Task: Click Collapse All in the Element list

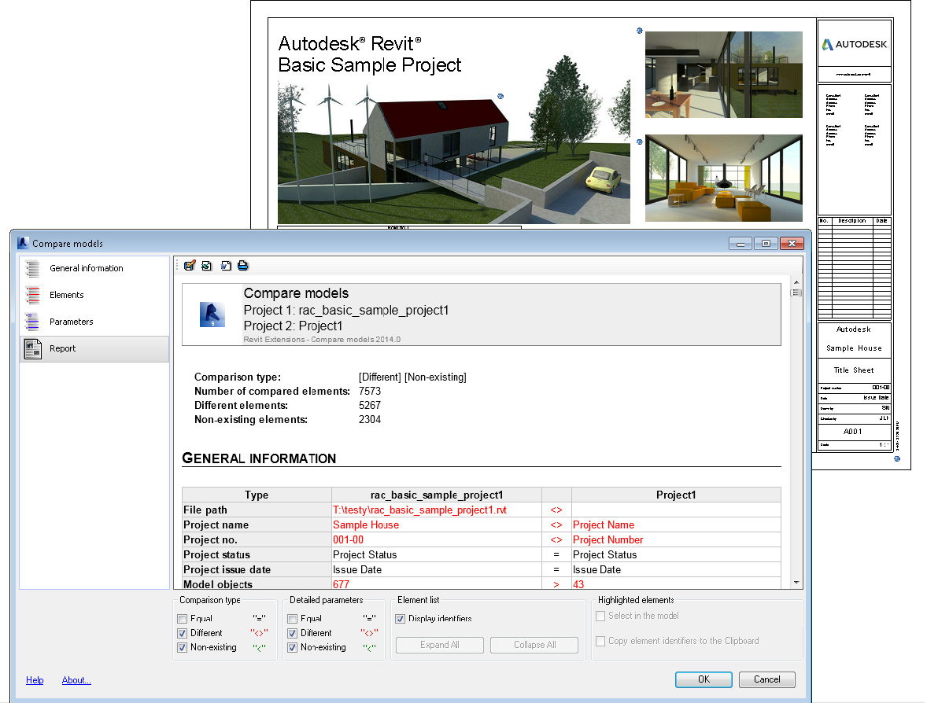Action: (534, 645)
